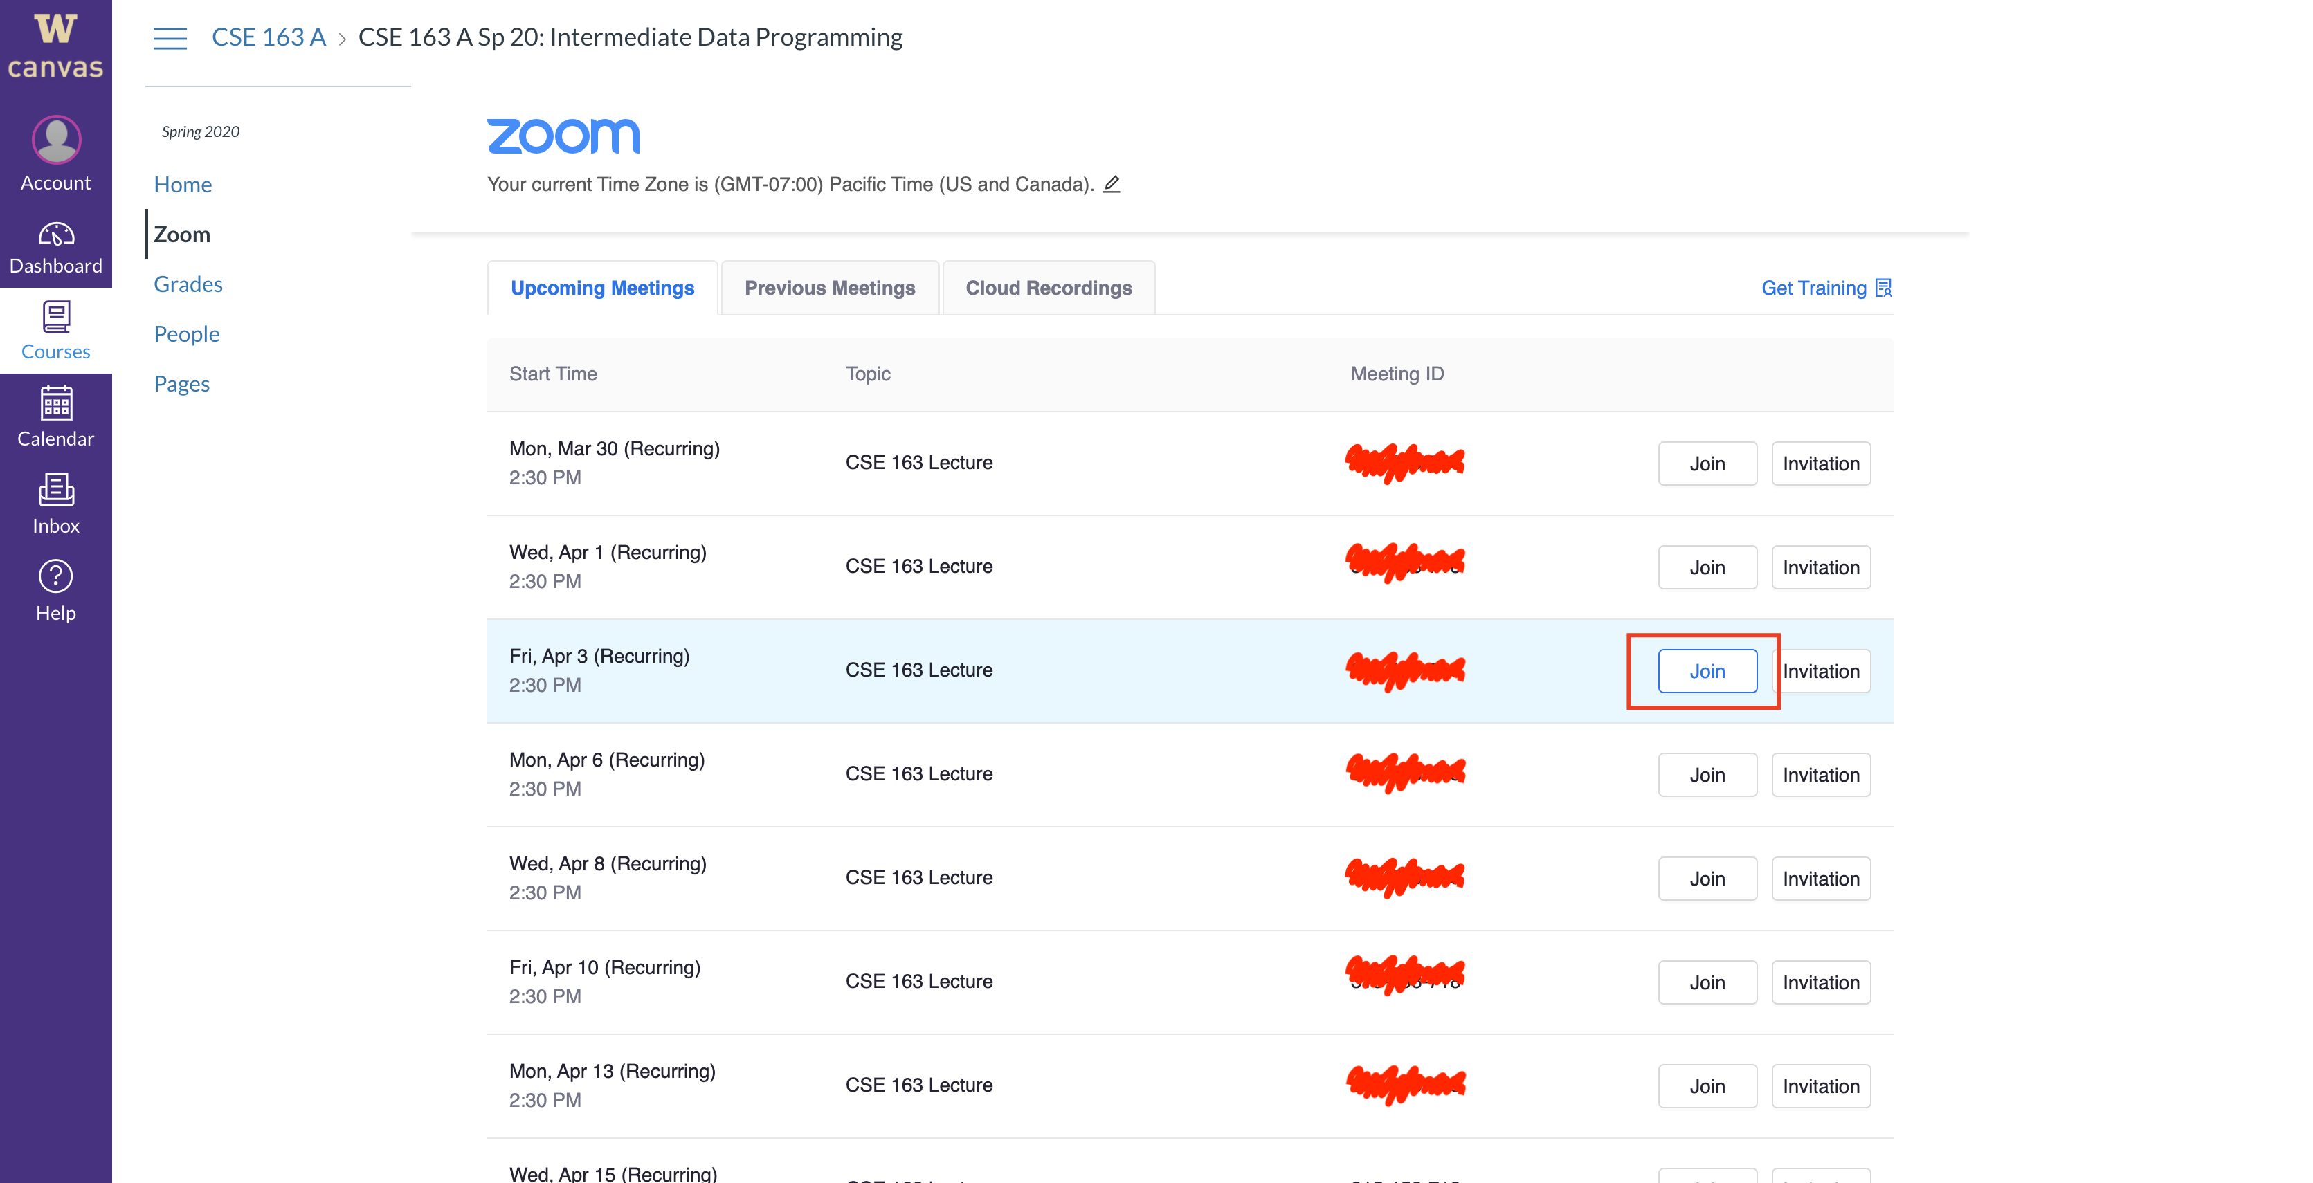Click Join for Fri, Apr 3 lecture
This screenshot has width=2313, height=1183.
(1708, 670)
